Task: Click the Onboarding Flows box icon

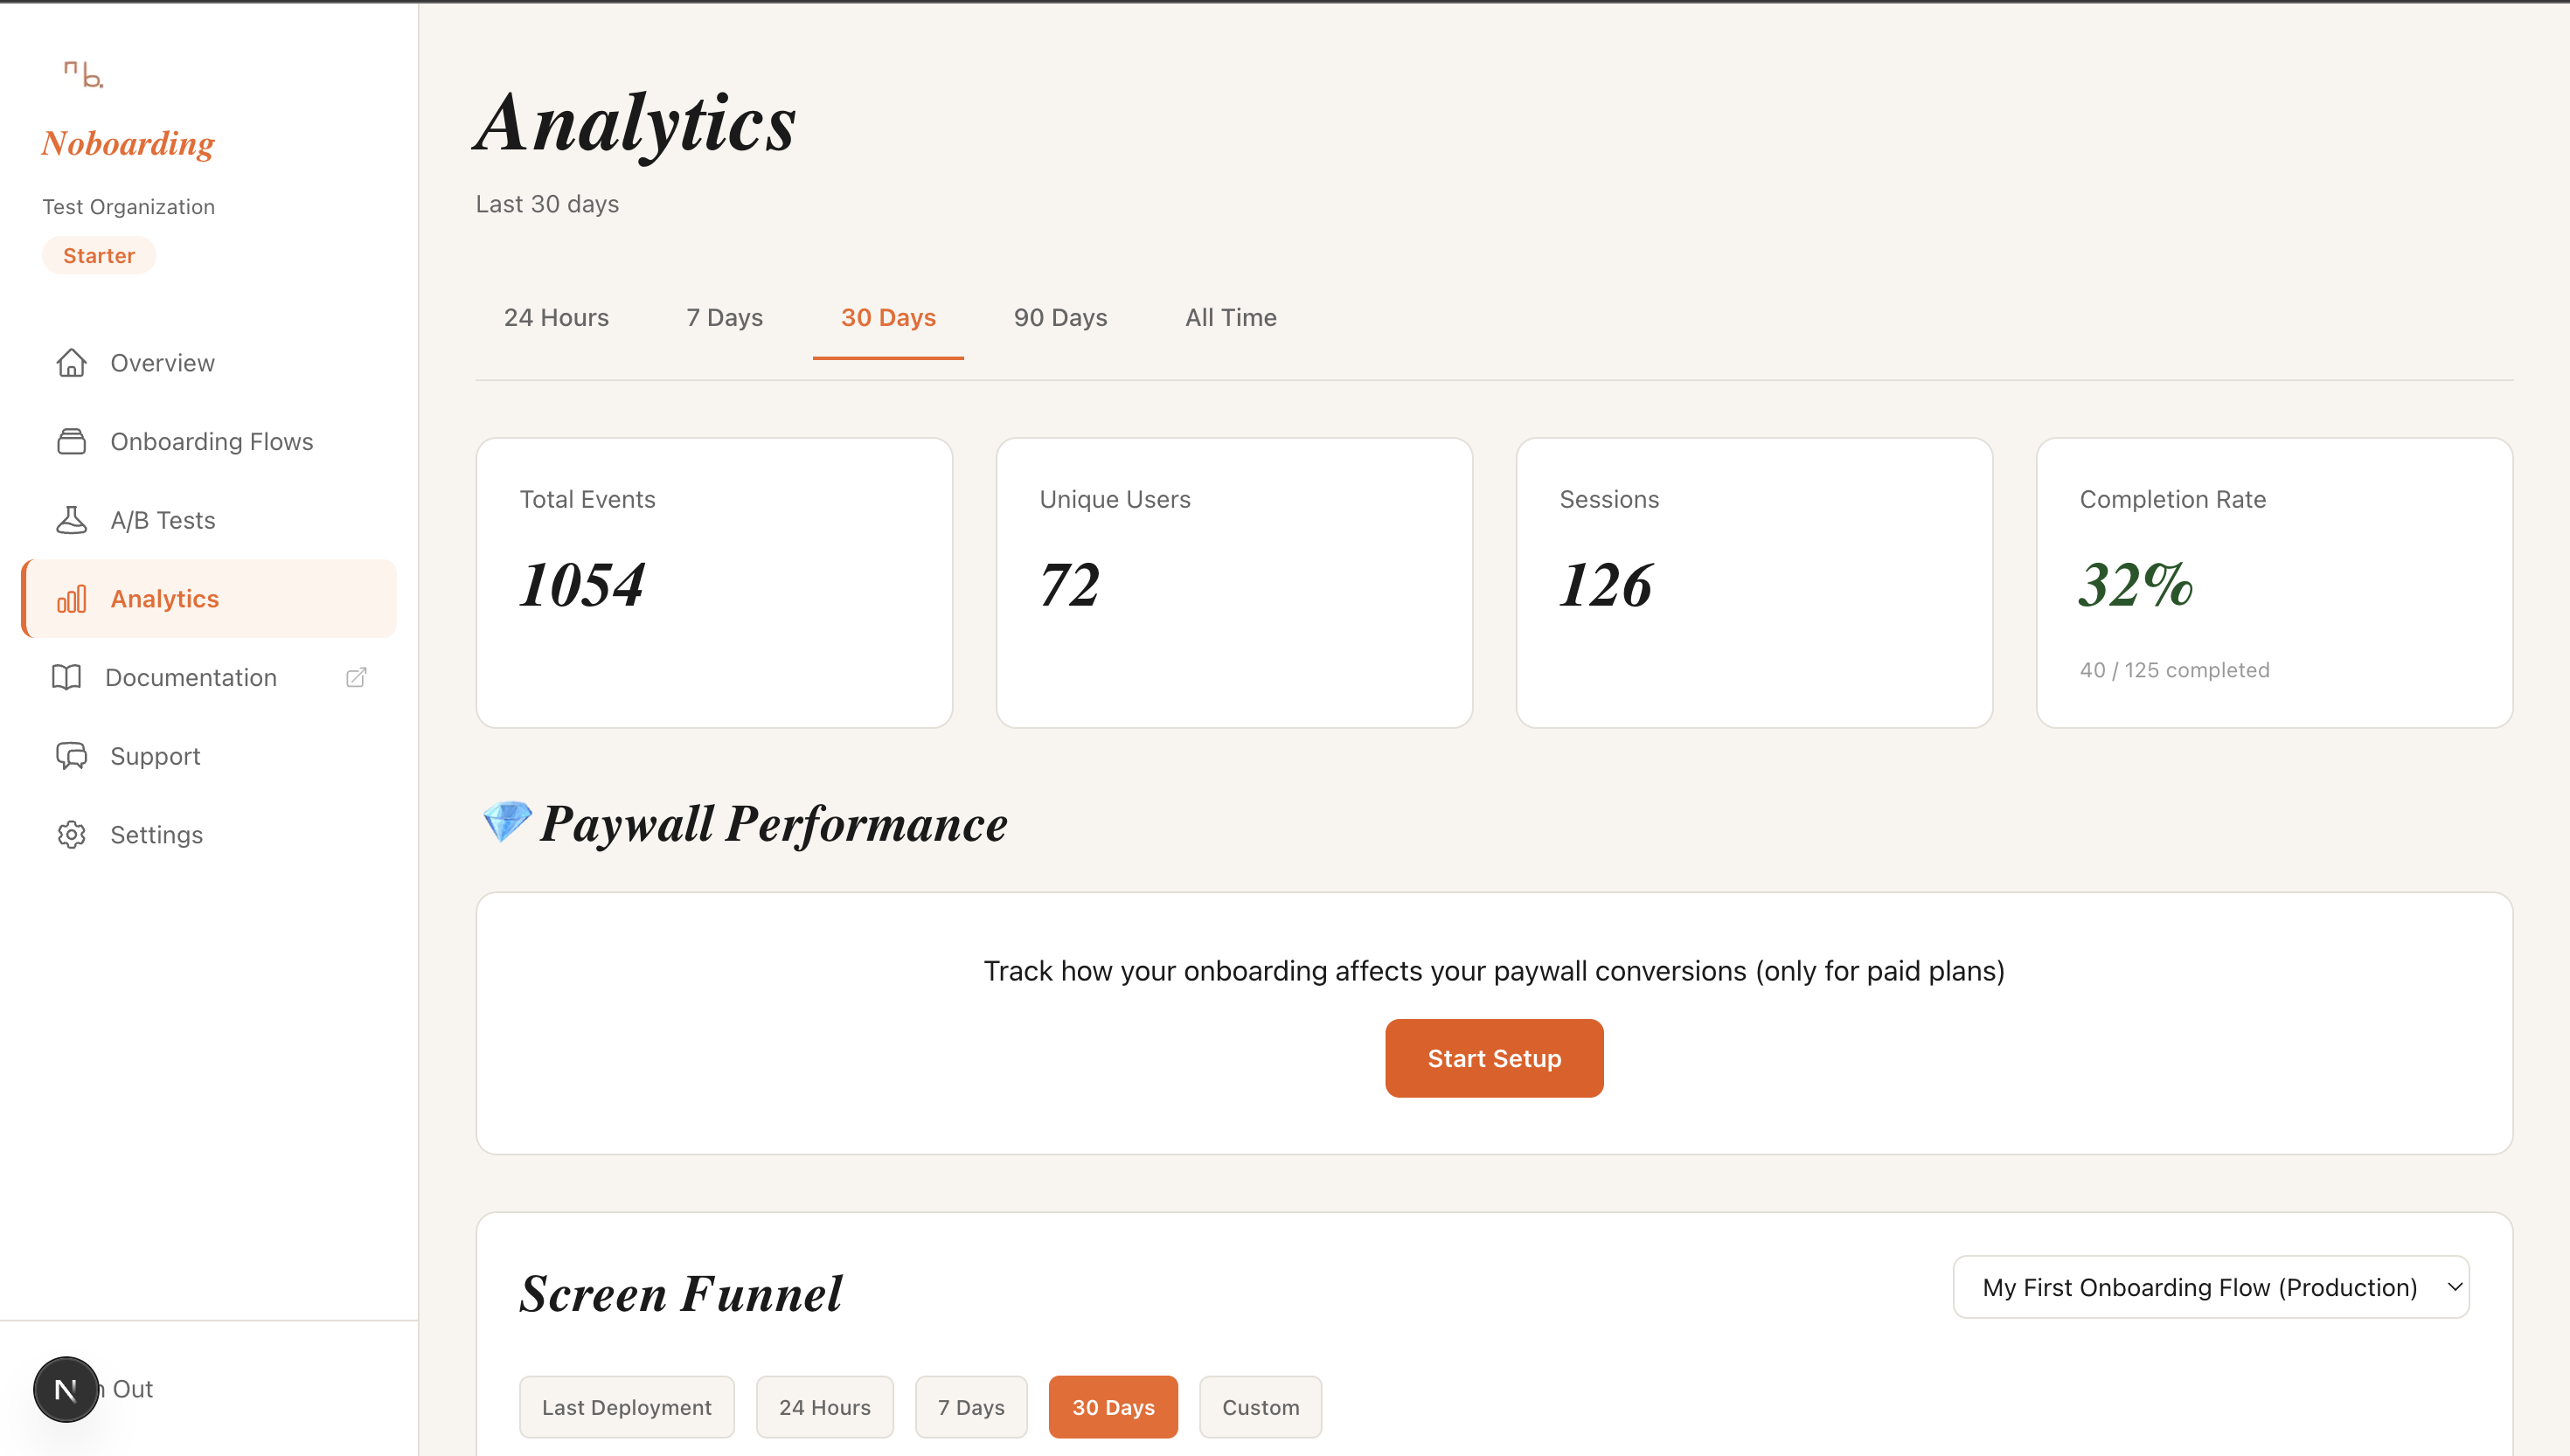Action: [71, 440]
